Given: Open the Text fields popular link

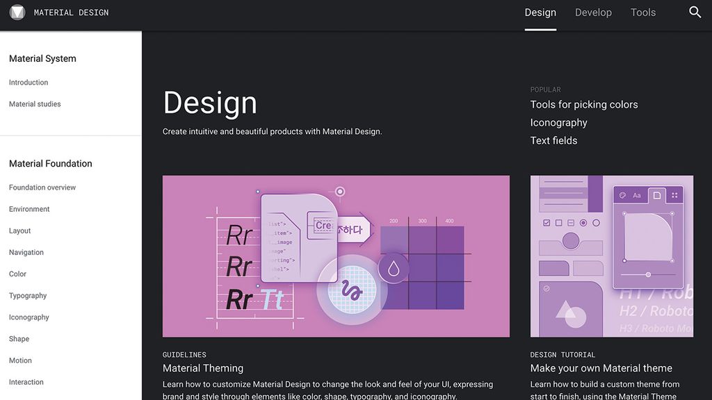Looking at the screenshot, I should tap(553, 140).
